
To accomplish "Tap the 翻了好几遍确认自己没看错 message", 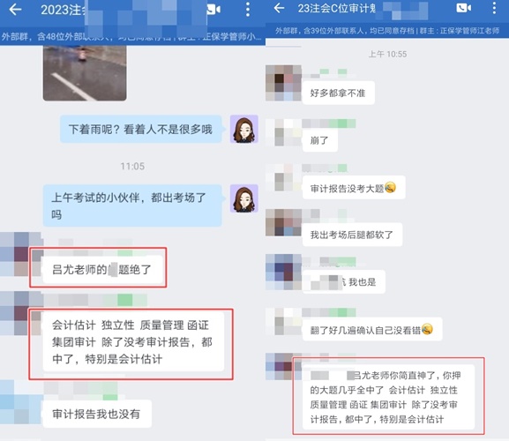I will (372, 329).
